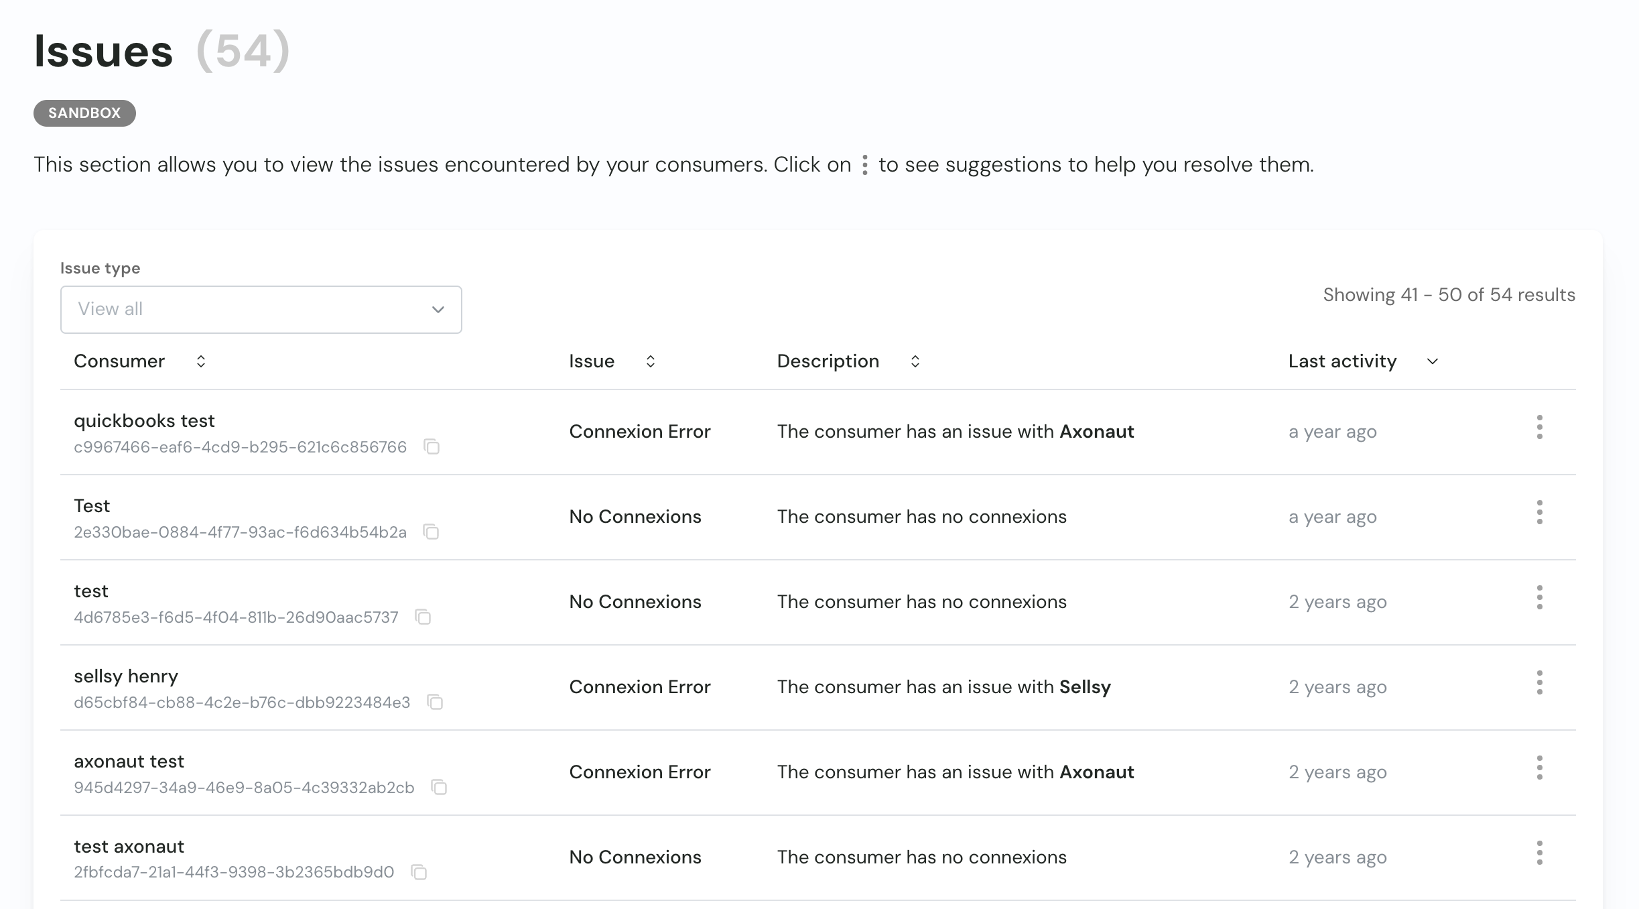Copy the test axonaut consumer ID
Screen dimensions: 1639x909
tap(419, 872)
